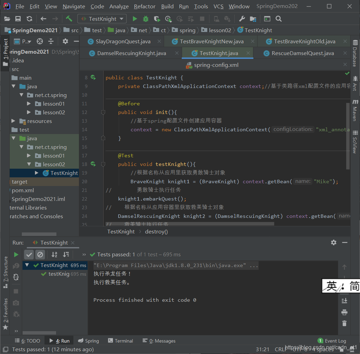Image resolution: width=360 pixels, height=354 pixels.
Task: Open Messages tool window
Action: tap(159, 341)
